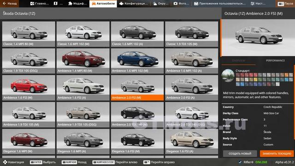Select Ambience 2.0 FSI (A) car

click(192, 88)
